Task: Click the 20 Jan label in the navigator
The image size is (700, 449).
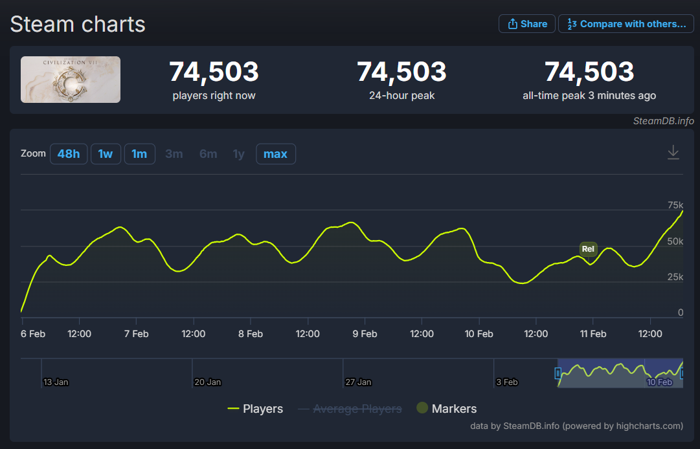Action: coord(208,382)
